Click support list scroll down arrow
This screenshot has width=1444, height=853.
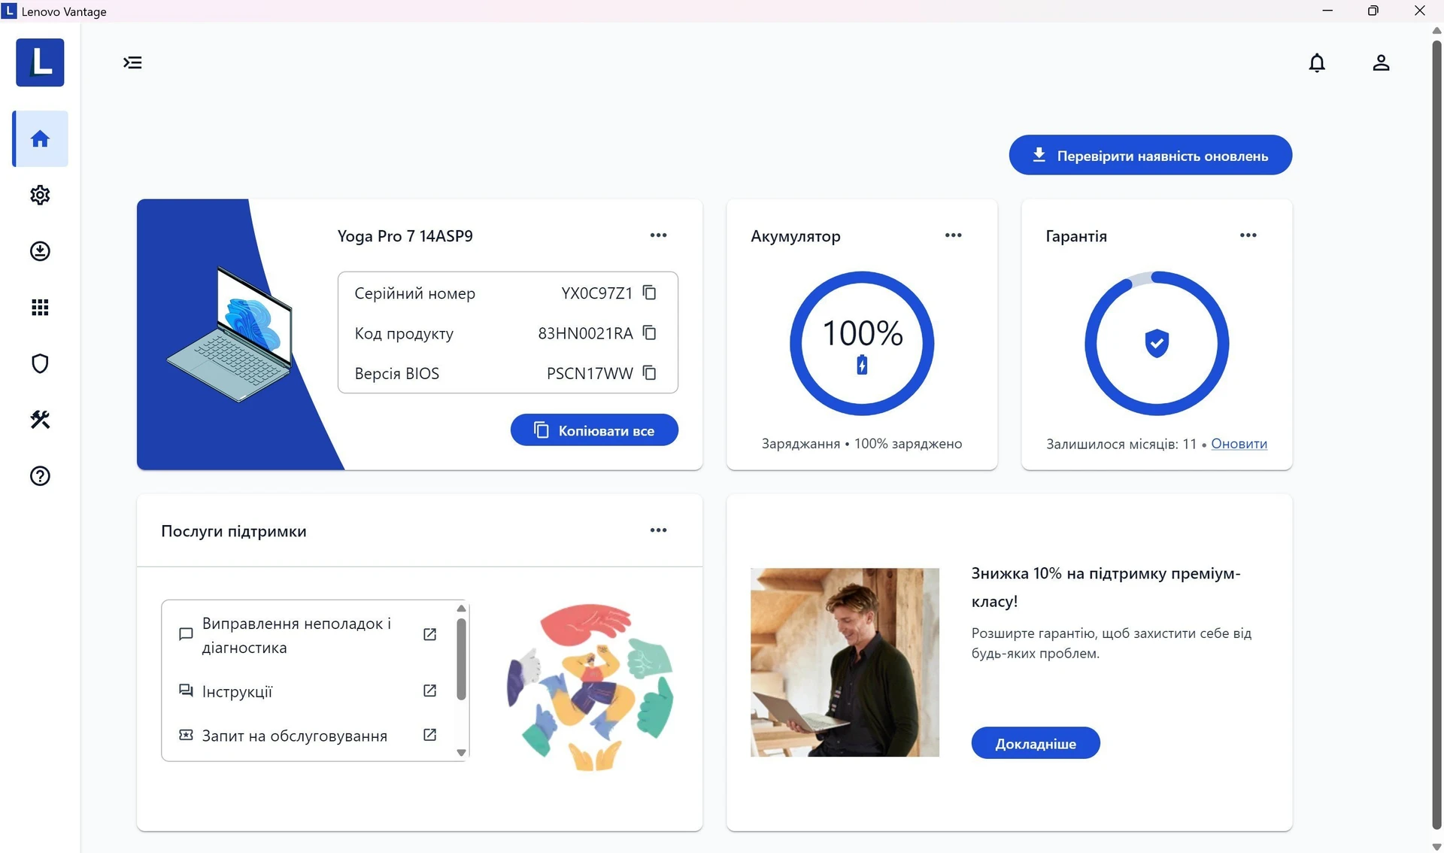(x=462, y=752)
